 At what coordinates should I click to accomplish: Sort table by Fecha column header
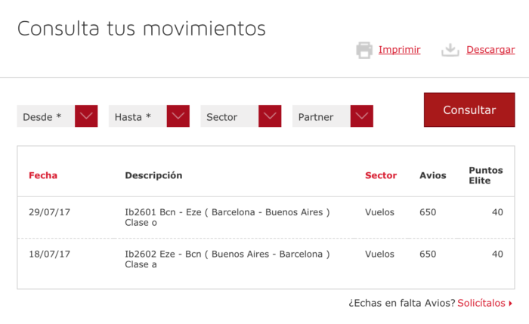[43, 175]
